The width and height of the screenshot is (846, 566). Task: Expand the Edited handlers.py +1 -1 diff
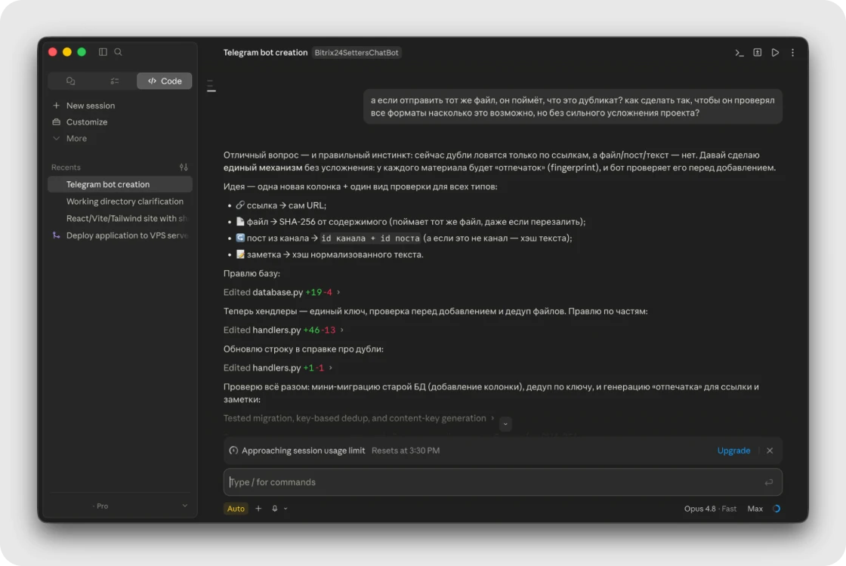click(x=278, y=368)
